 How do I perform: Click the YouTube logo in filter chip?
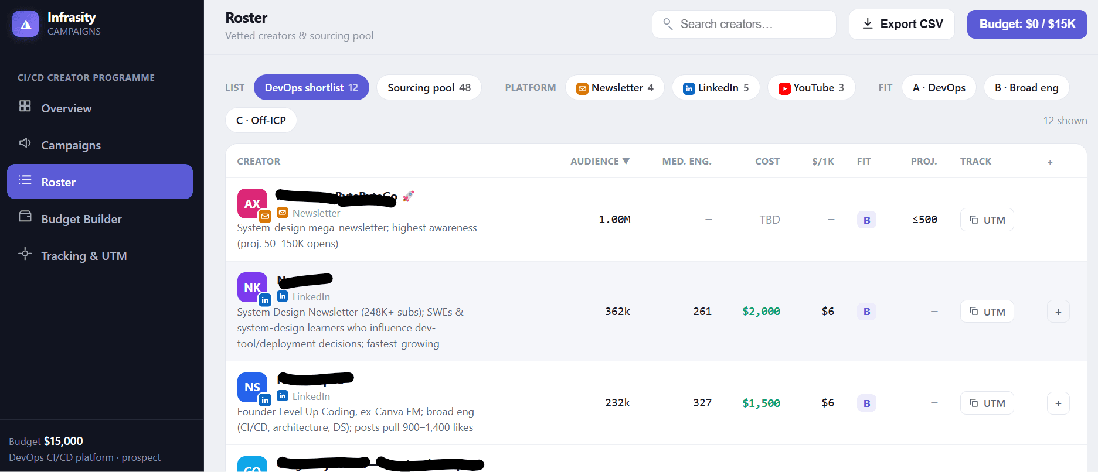coord(784,88)
